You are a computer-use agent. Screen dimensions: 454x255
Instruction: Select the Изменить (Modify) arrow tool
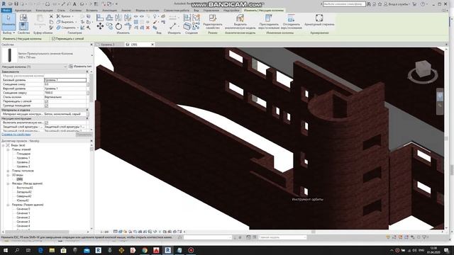click(x=9, y=21)
